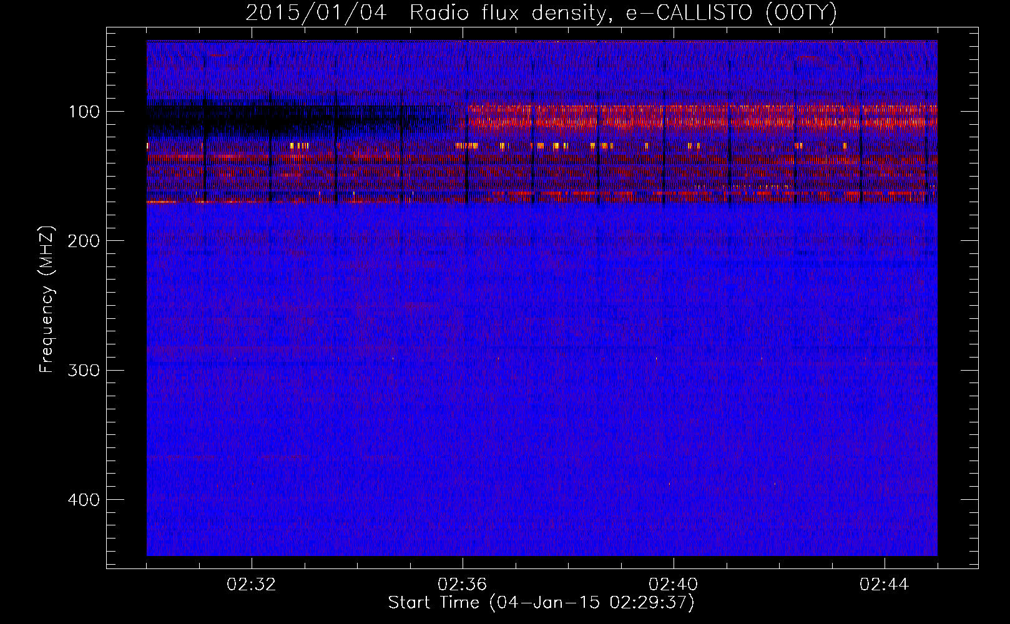
Task: Click the 02:36 time tick label
Action: pyautogui.click(x=463, y=585)
